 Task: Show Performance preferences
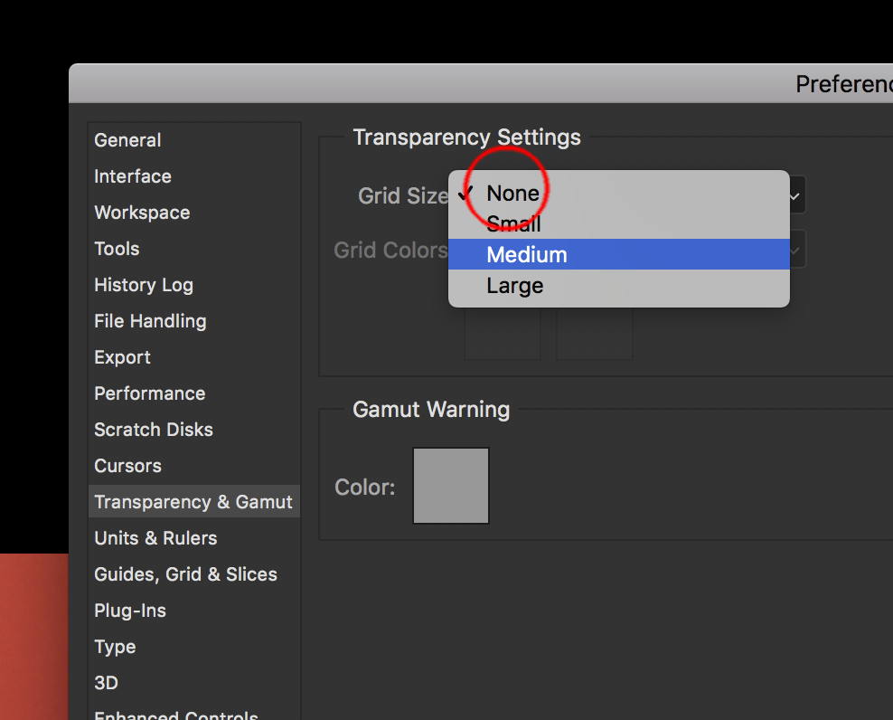click(149, 393)
